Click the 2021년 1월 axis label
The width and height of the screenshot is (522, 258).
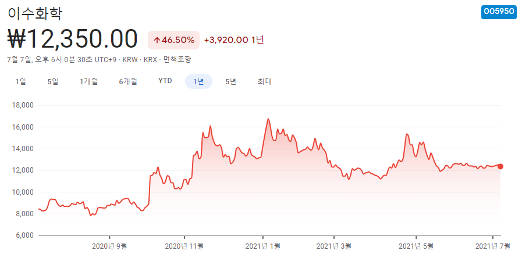tap(263, 246)
